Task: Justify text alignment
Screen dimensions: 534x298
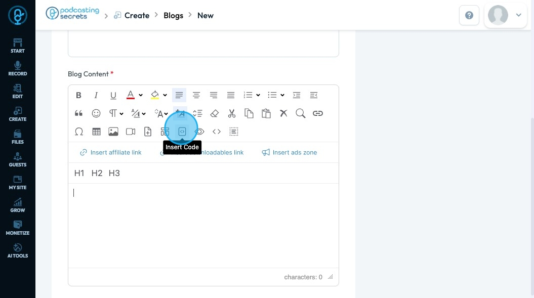Action: pos(231,95)
